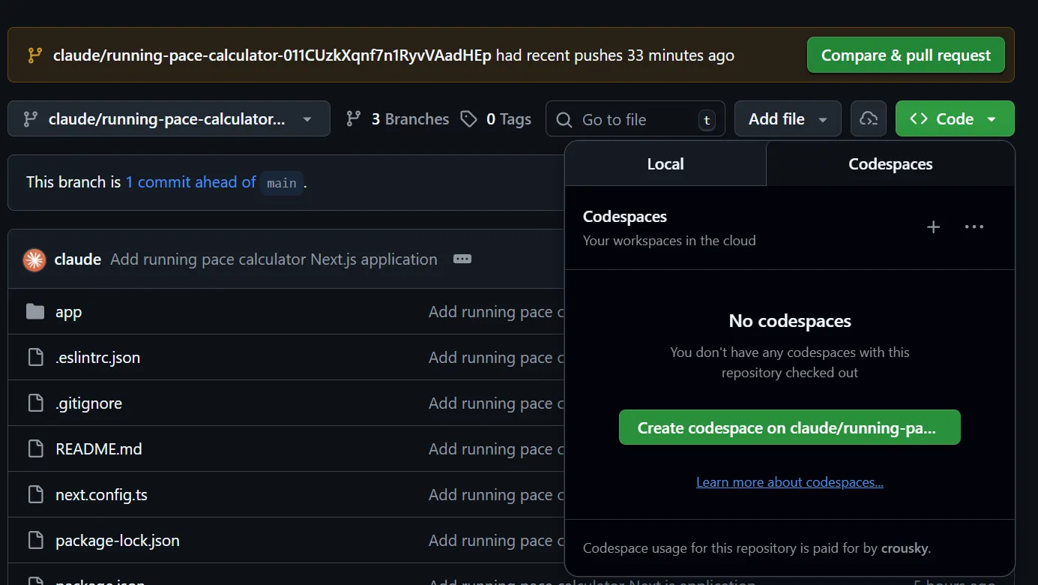Click the cloud icon next to Add file
Screen dimensions: 1038x585
coord(868,119)
